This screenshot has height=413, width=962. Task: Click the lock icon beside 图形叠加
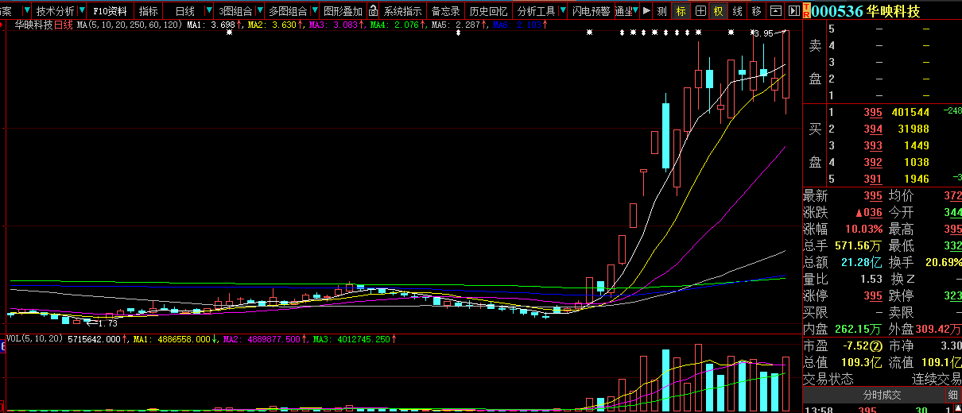coord(372,11)
